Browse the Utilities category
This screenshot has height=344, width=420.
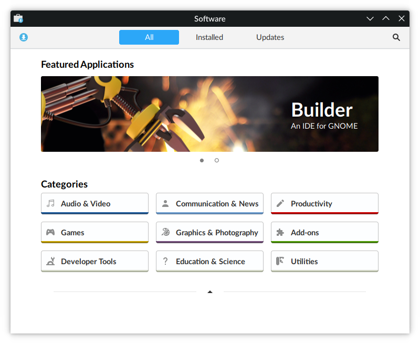pyautogui.click(x=324, y=262)
